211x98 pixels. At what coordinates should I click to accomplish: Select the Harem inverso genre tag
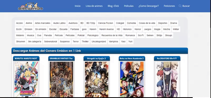click(x=107, y=29)
